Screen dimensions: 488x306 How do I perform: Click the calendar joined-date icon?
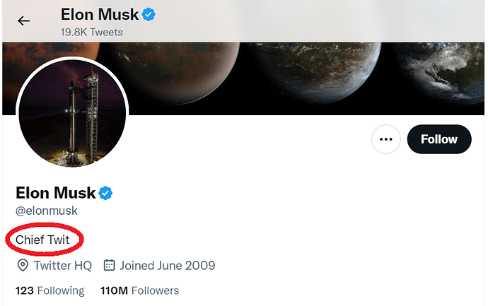[x=109, y=265]
